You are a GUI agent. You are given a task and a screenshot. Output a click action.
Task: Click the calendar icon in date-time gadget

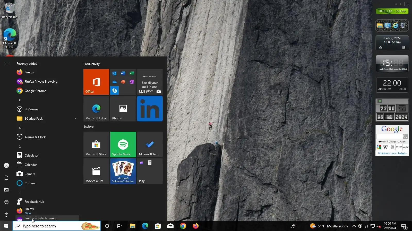404,47
